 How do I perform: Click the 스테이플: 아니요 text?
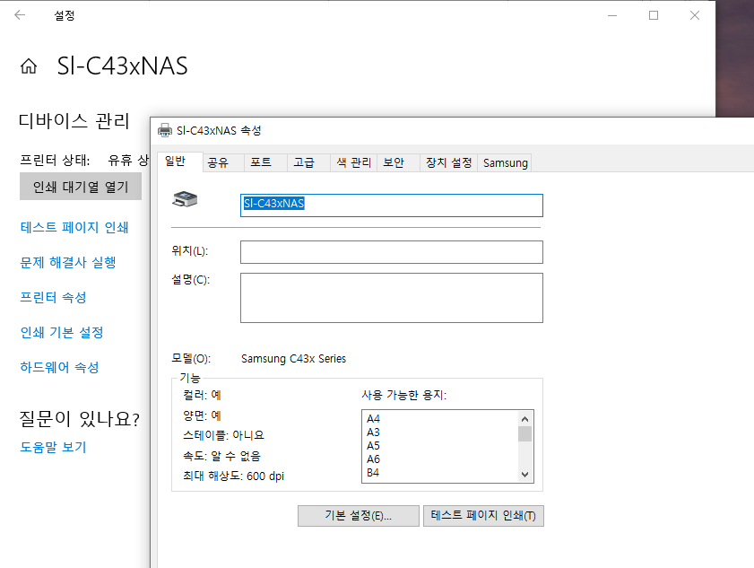click(223, 435)
